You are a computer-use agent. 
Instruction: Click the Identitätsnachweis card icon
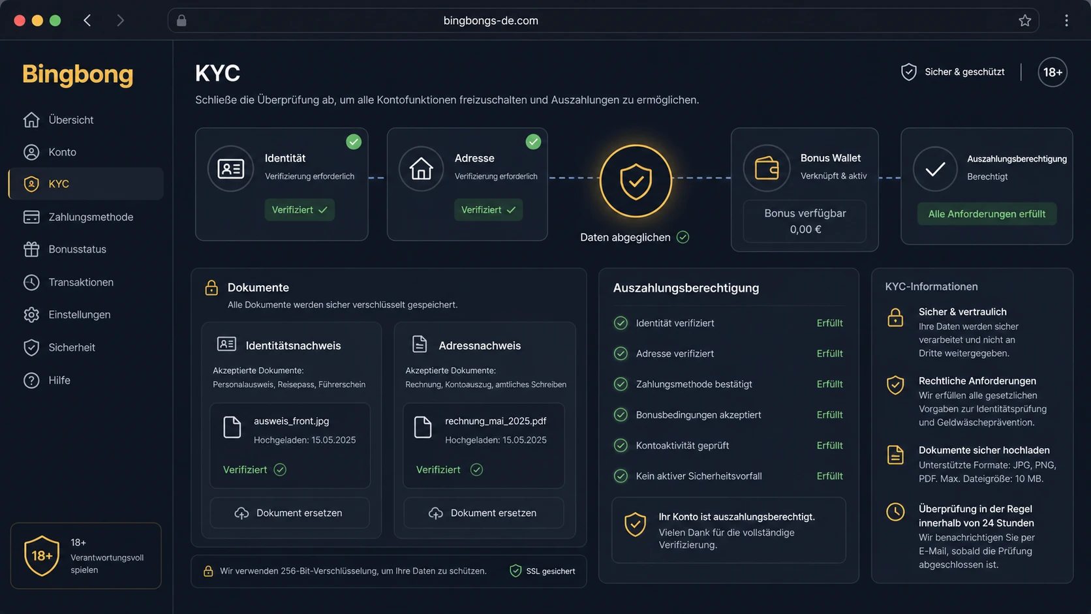pyautogui.click(x=226, y=344)
